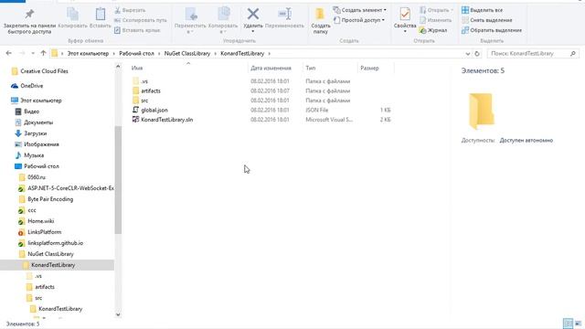Click Copy path (Скопировать путь)
Viewport: 585px width, 329px height.
140,20
